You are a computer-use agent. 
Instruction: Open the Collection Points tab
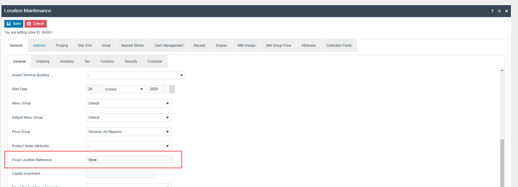[339, 46]
